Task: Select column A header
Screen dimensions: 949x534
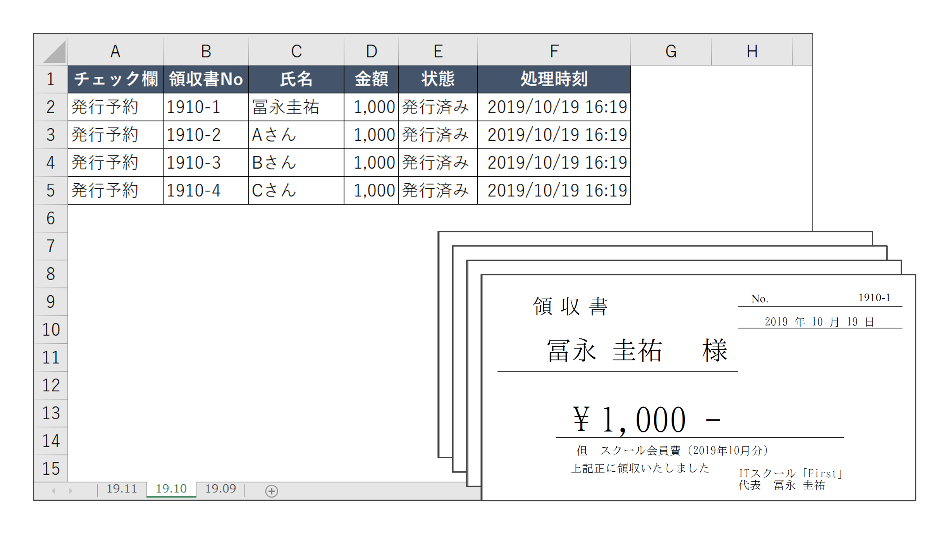Action: (115, 51)
